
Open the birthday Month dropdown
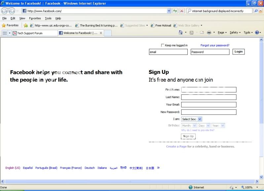click(189, 125)
